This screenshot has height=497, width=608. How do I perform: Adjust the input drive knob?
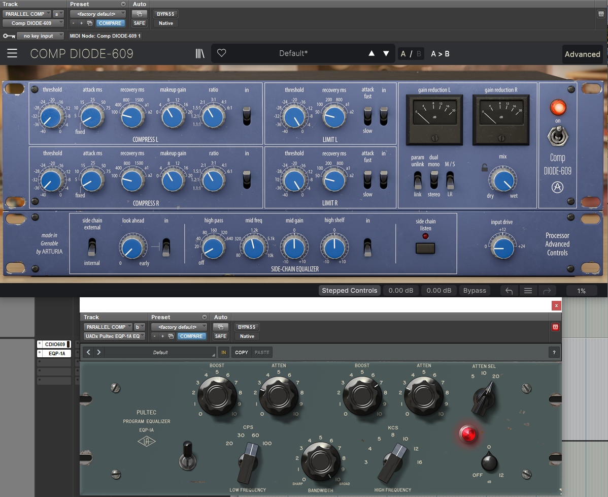click(x=503, y=247)
